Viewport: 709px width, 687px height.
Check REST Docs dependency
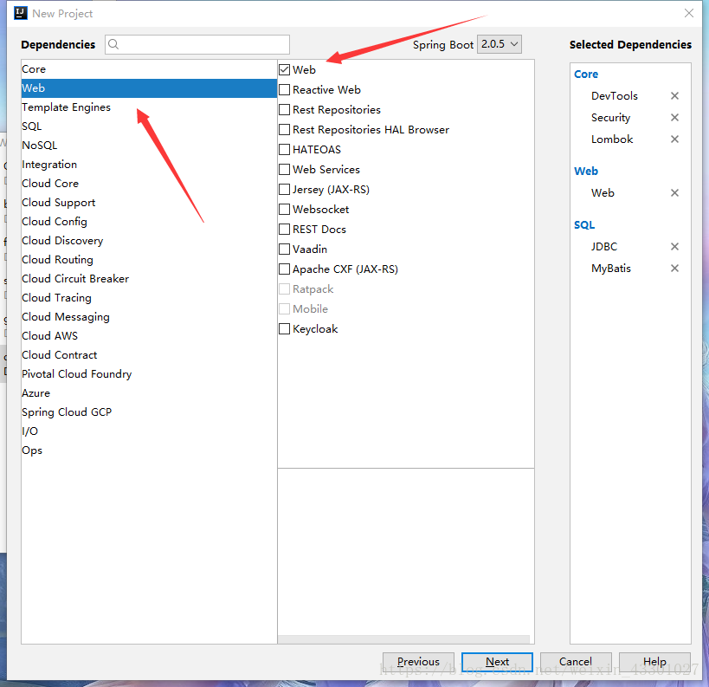pos(285,229)
